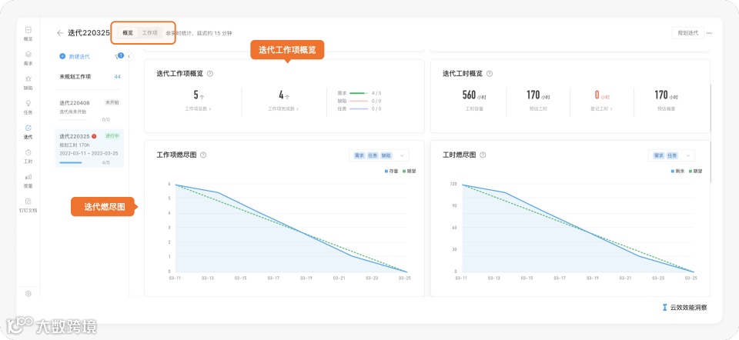Click the blue plus icon for 新建迭代
The width and height of the screenshot is (739, 340).
[x=62, y=56]
